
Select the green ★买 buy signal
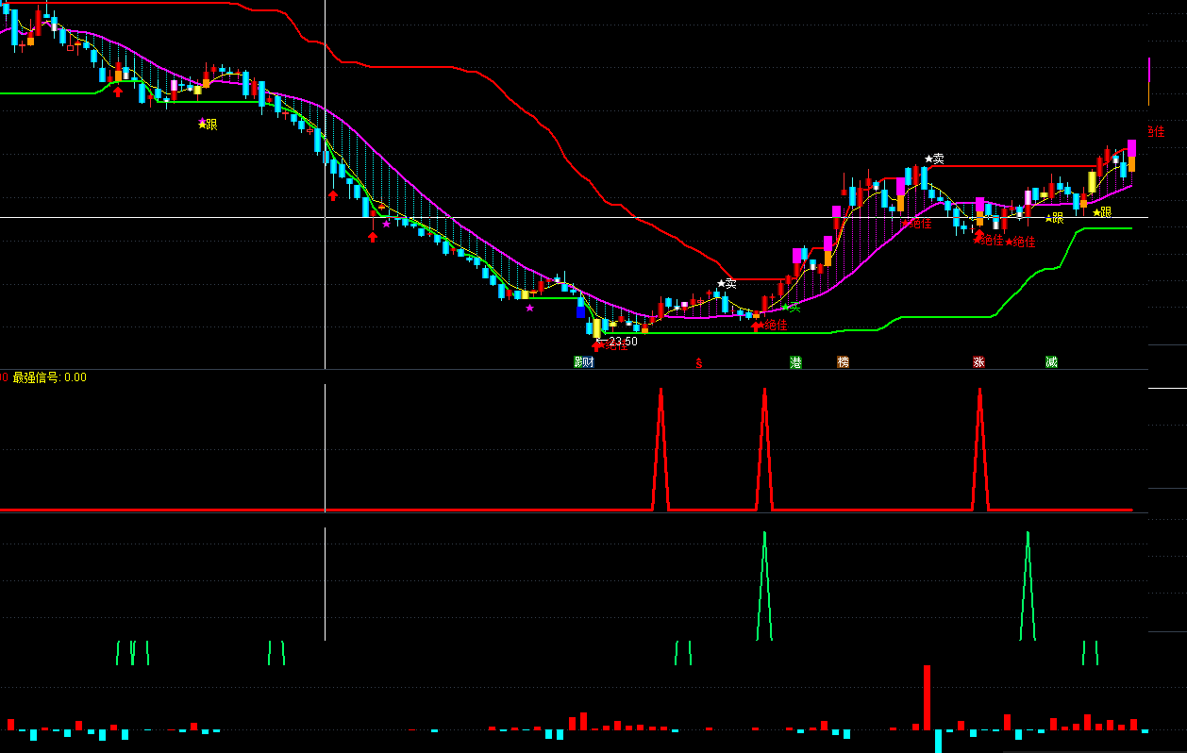click(790, 307)
